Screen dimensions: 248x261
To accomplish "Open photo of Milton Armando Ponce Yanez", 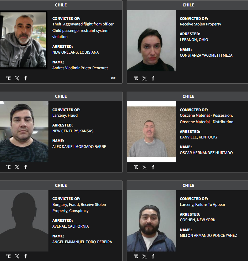I will pyautogui.click(x=151, y=221).
